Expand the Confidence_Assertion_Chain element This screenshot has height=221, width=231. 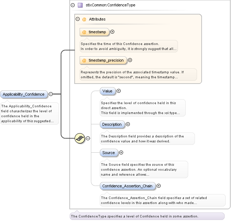(158, 186)
